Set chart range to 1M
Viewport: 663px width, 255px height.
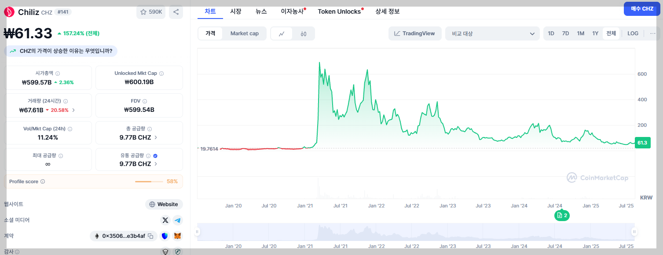point(581,33)
